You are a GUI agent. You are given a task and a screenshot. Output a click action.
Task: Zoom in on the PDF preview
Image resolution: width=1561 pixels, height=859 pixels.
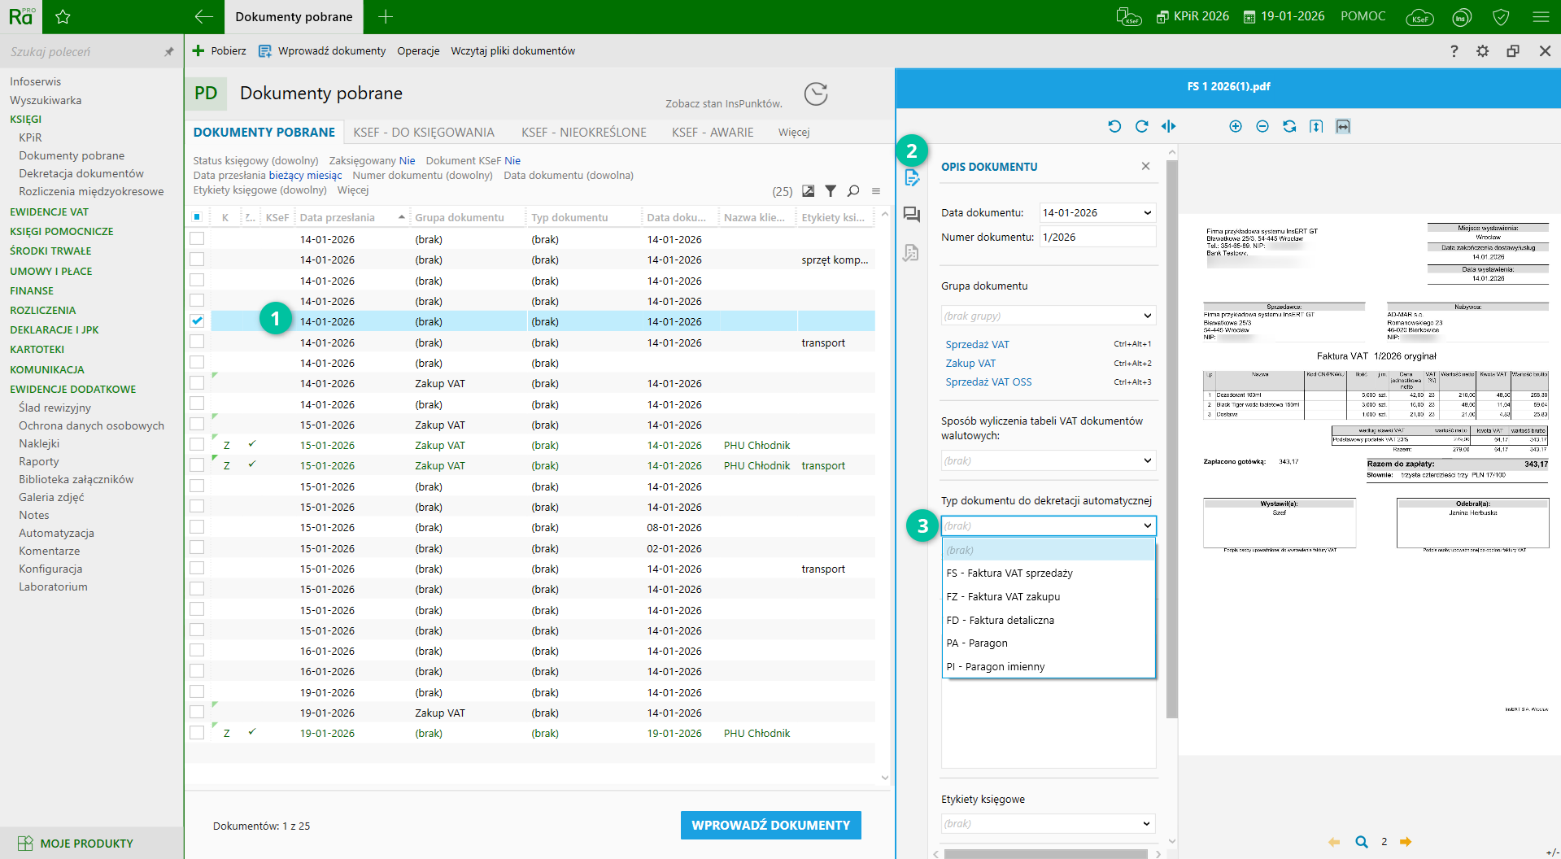point(1235,126)
